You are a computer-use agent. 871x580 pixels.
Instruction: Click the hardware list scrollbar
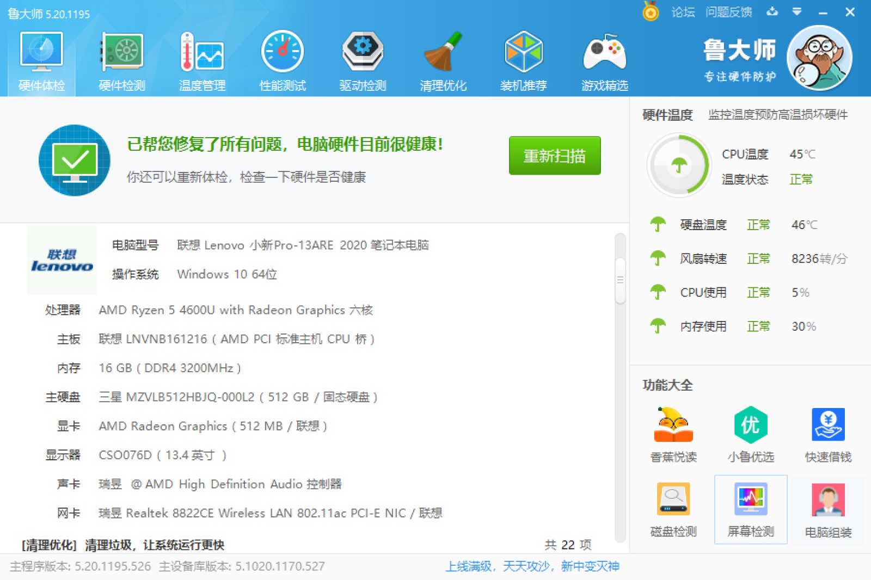click(620, 280)
